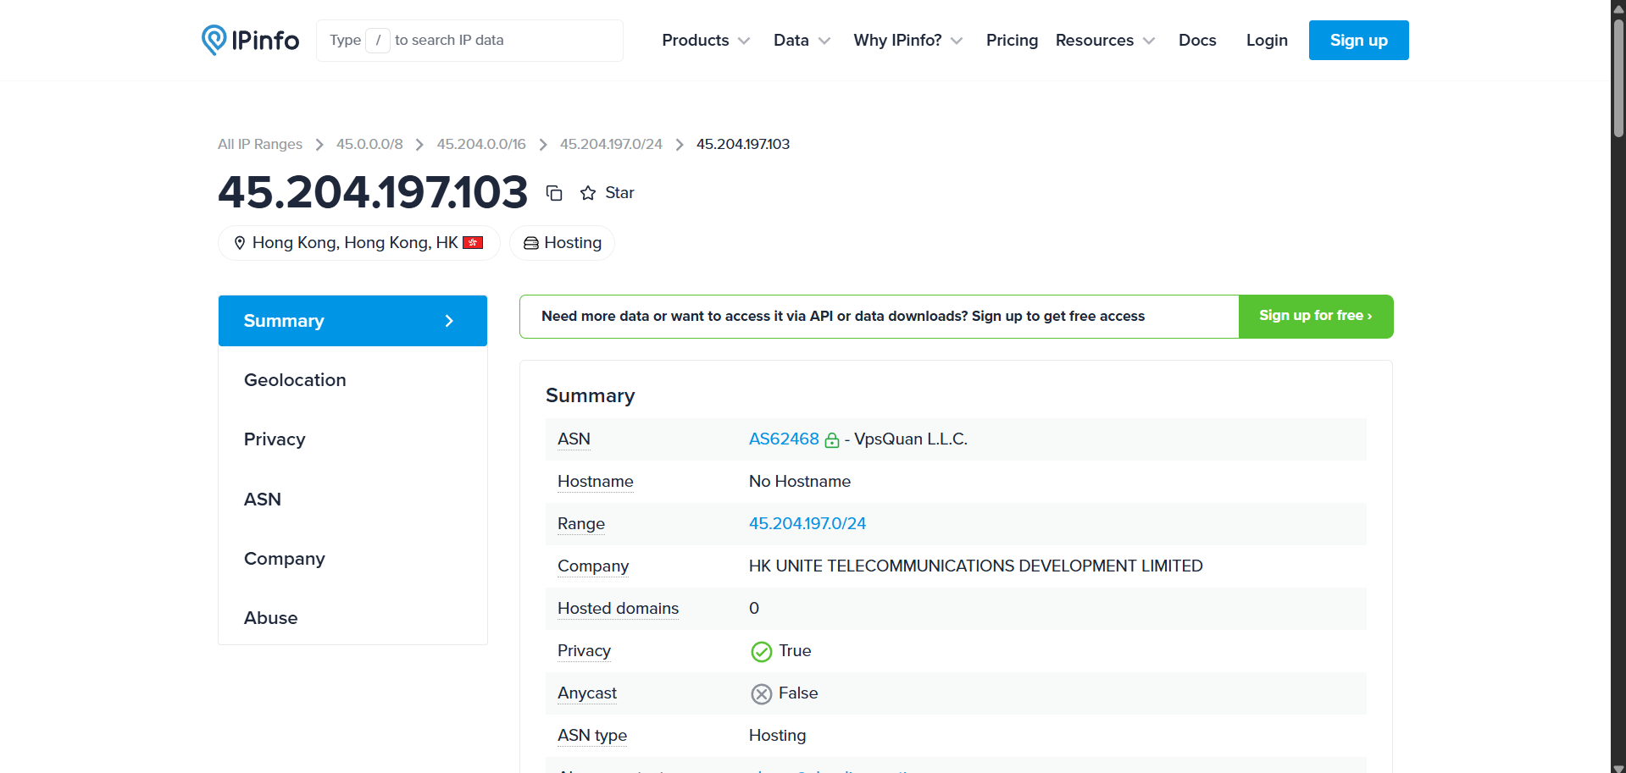Select the ASN sidebar tab
This screenshot has height=773, width=1626.
point(352,500)
